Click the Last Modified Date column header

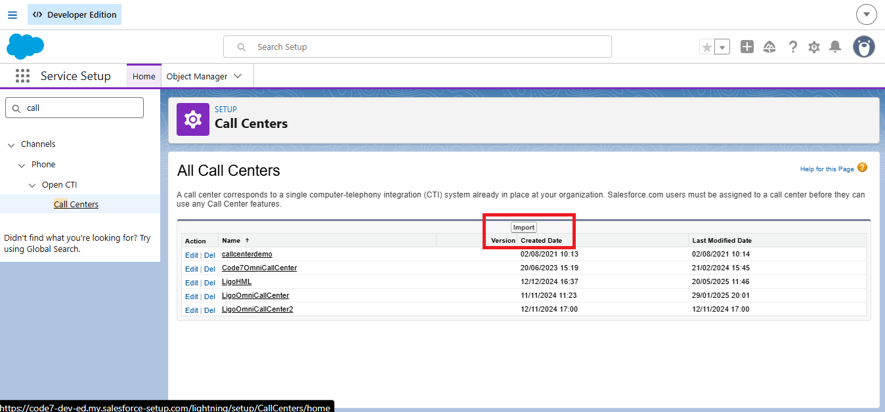click(722, 241)
